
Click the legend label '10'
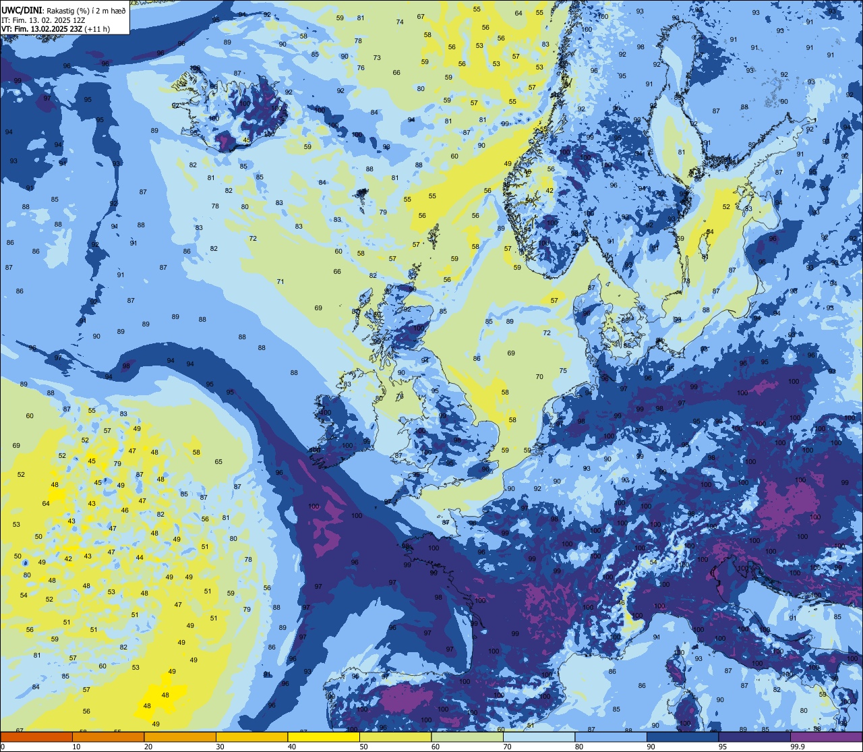(76, 747)
